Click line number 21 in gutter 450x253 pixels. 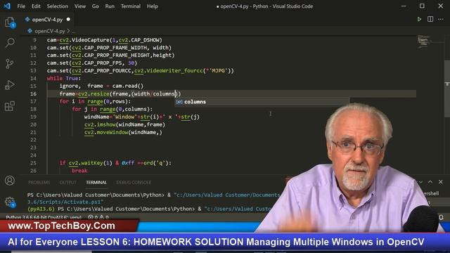click(x=33, y=132)
